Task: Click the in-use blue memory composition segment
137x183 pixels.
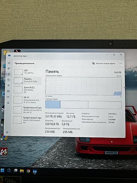Action: [53, 104]
